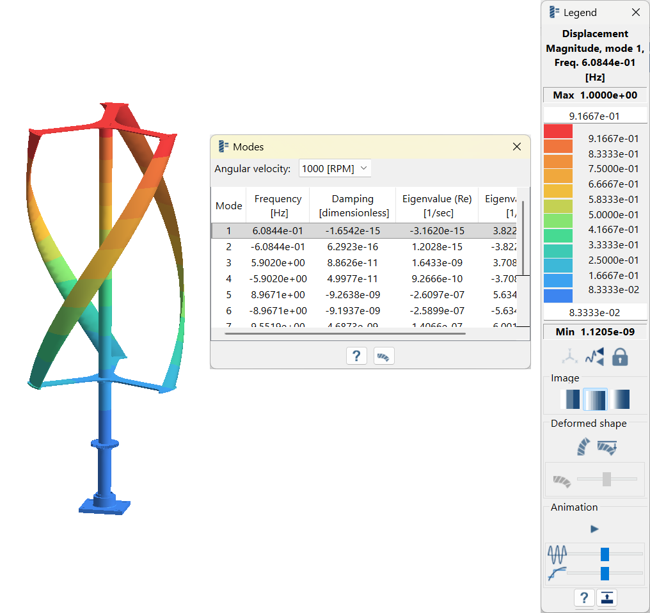Click deformed shape button in Modes window
Image resolution: width=650 pixels, height=613 pixels.
pos(384,356)
